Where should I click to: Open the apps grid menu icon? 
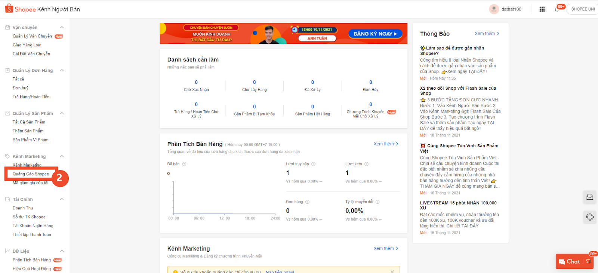(542, 9)
